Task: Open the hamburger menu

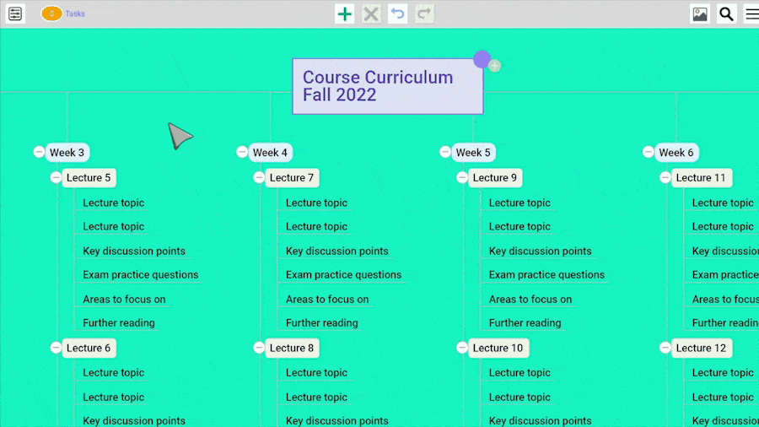Action: tap(751, 14)
